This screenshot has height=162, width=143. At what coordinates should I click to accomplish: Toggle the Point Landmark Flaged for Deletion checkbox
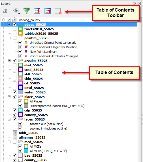coord(20,47)
